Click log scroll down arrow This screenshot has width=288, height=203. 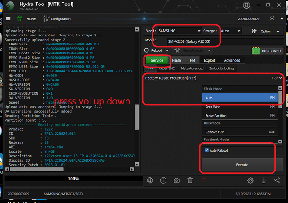pyautogui.click(x=137, y=164)
